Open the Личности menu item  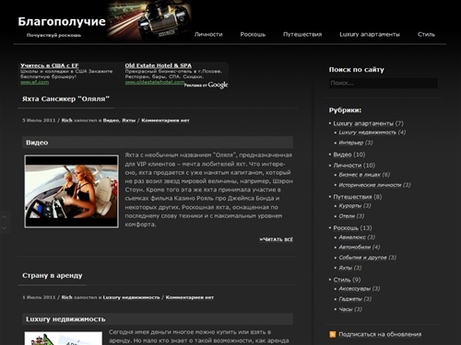[208, 34]
